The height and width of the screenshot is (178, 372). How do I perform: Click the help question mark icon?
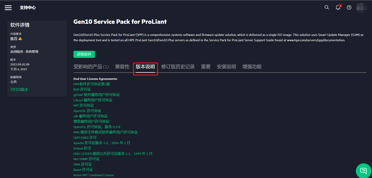pos(349,7)
